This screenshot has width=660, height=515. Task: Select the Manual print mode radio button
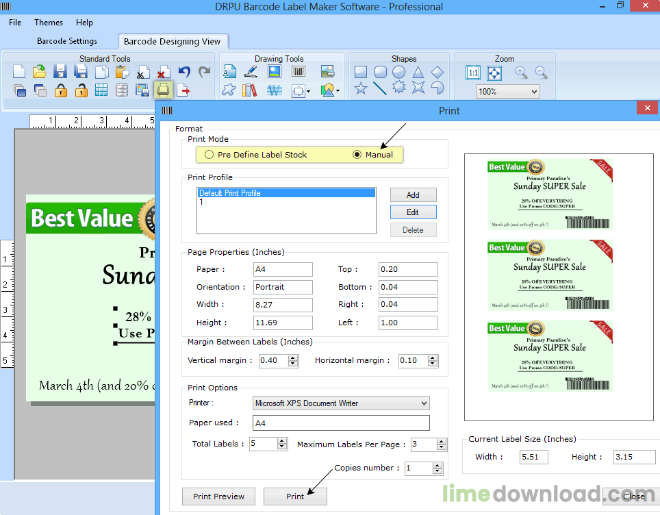(x=373, y=155)
